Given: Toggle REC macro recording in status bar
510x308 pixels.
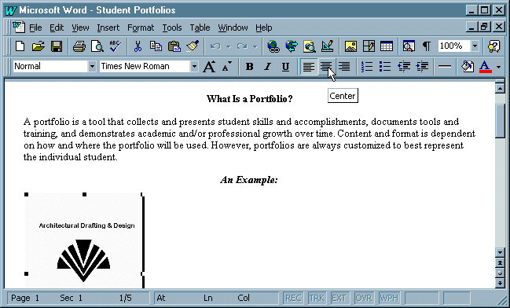Looking at the screenshot, I should click(x=293, y=298).
